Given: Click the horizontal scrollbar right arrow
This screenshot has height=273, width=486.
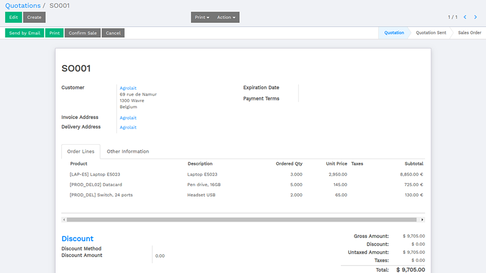Looking at the screenshot, I should click(x=422, y=219).
